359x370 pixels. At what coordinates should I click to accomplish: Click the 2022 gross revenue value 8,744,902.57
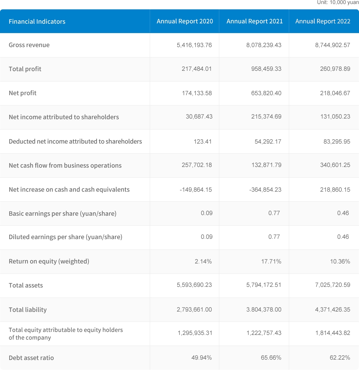pos(332,45)
